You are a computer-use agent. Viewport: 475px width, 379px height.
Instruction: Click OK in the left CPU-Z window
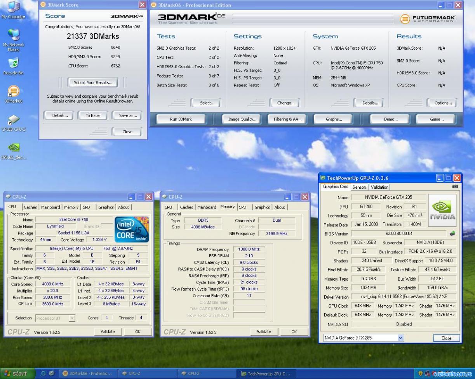pos(138,332)
